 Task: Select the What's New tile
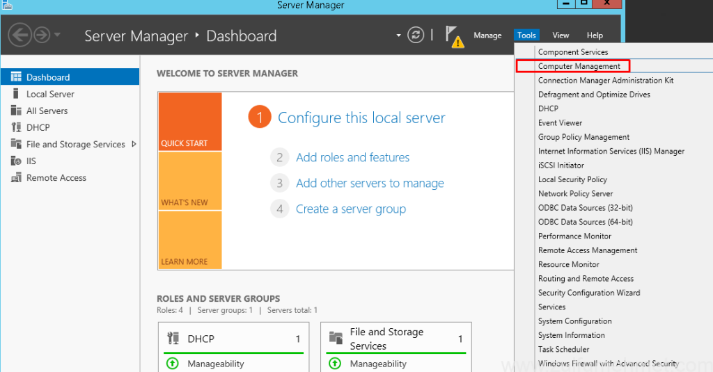point(190,181)
